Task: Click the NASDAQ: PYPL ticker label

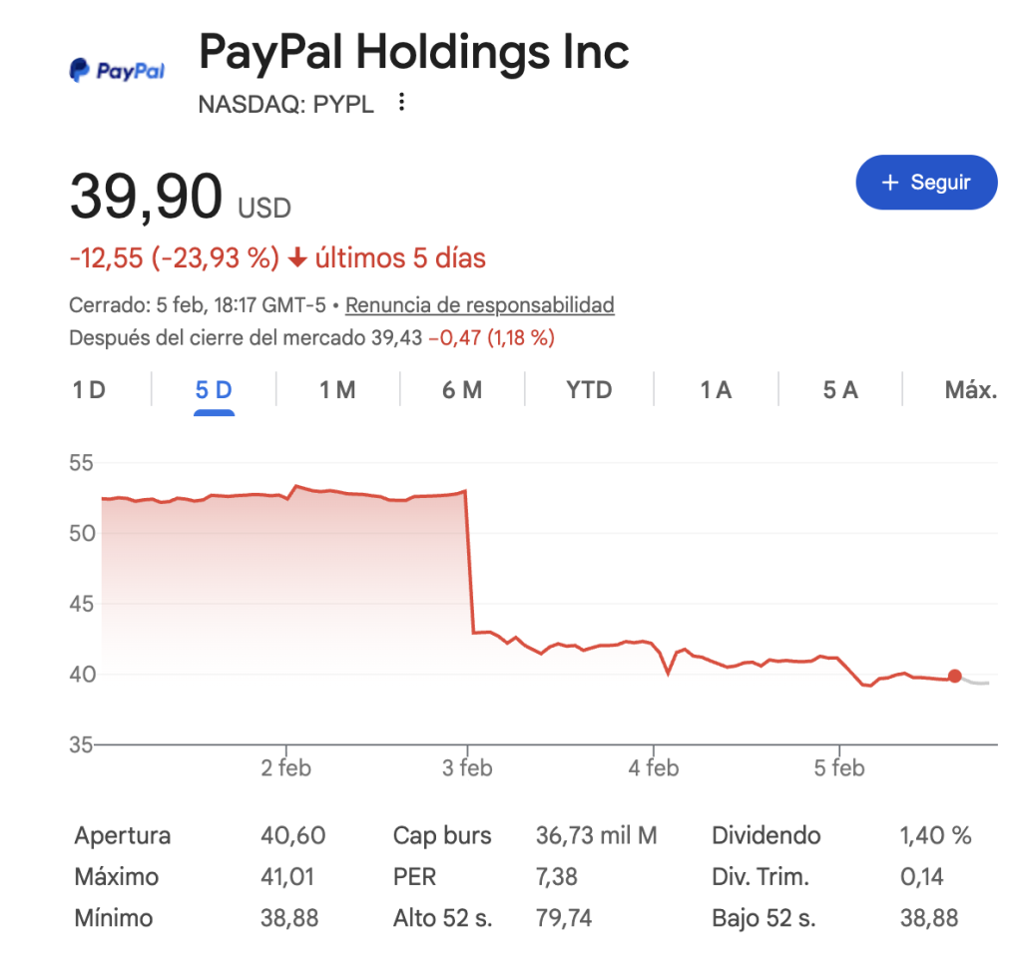Action: pos(285,103)
